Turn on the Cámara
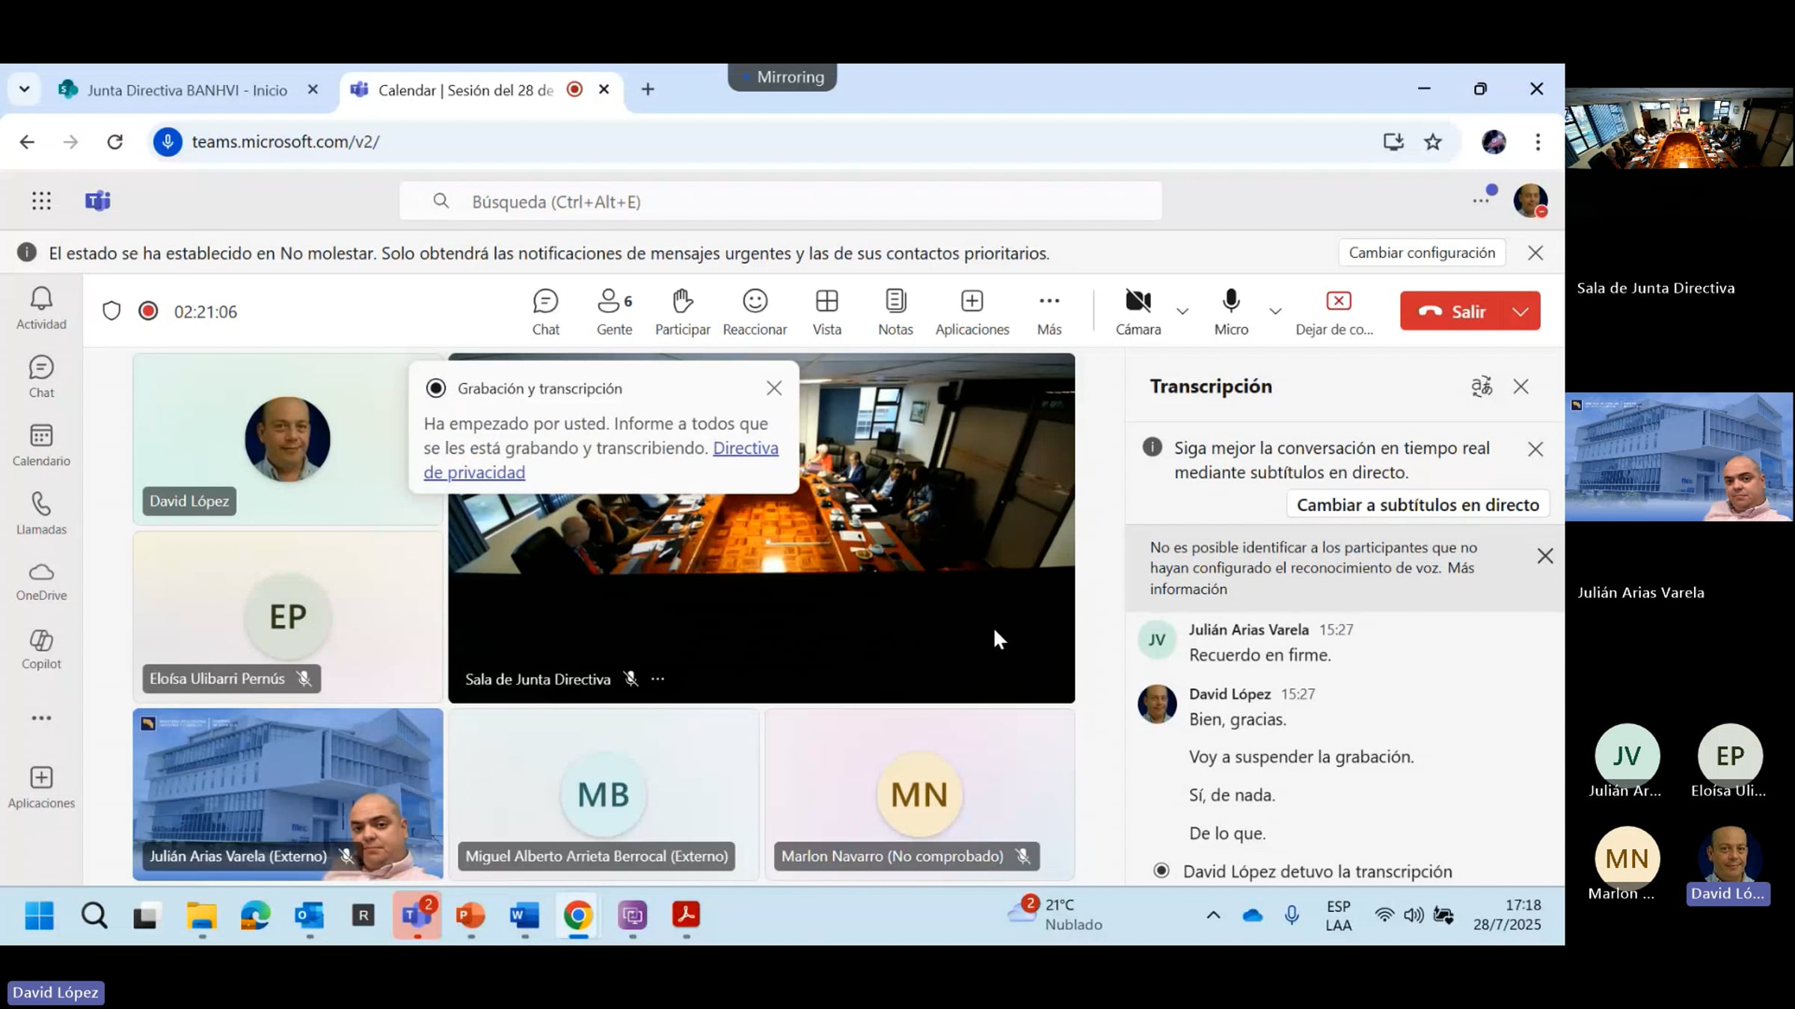The image size is (1795, 1009). (1138, 312)
